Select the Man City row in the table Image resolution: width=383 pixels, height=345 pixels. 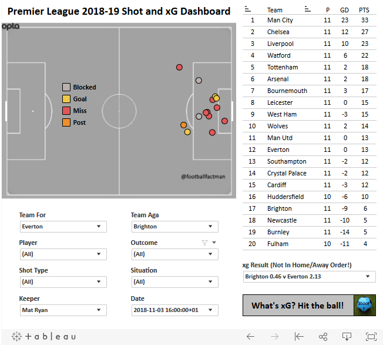coord(280,20)
